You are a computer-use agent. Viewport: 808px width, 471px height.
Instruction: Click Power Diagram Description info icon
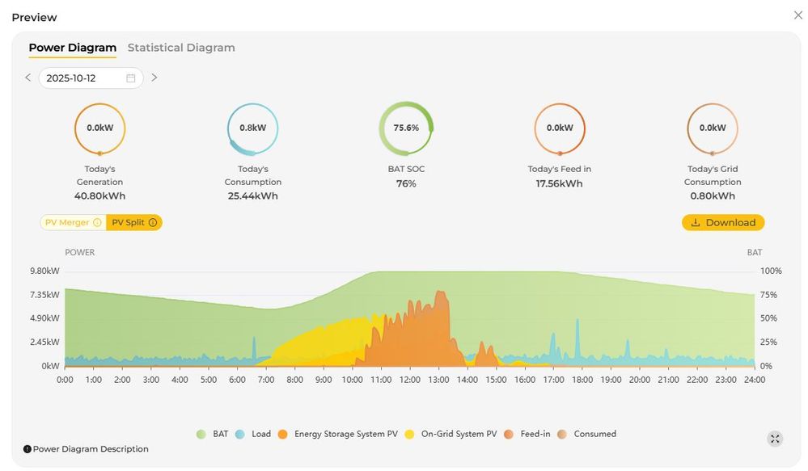coord(27,449)
